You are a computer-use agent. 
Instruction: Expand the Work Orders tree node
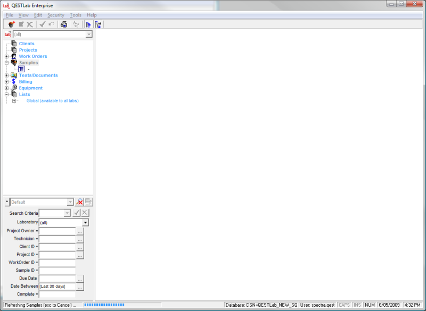click(x=6, y=56)
